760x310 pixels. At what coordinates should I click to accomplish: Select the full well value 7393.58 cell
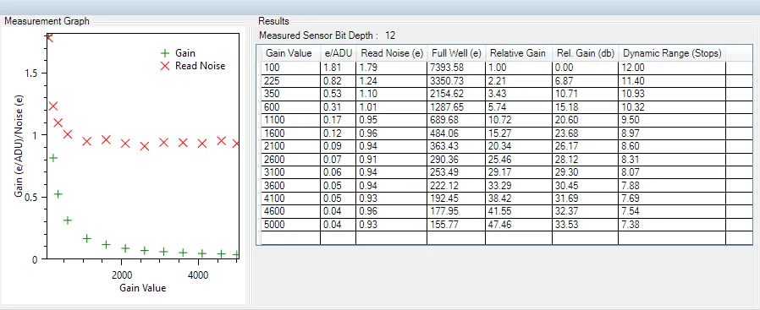point(455,68)
